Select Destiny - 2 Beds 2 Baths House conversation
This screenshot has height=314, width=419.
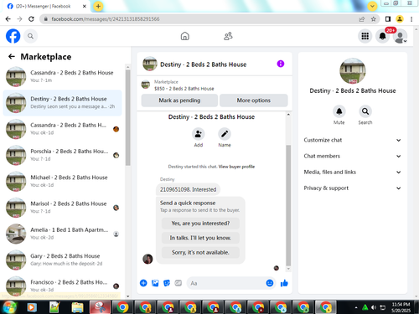(63, 103)
